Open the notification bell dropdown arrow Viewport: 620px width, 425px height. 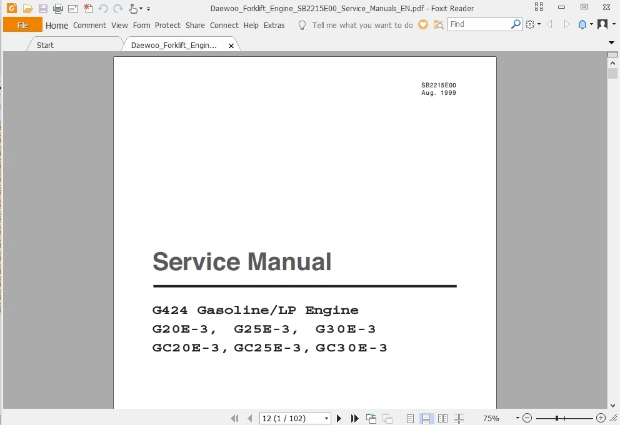[591, 24]
